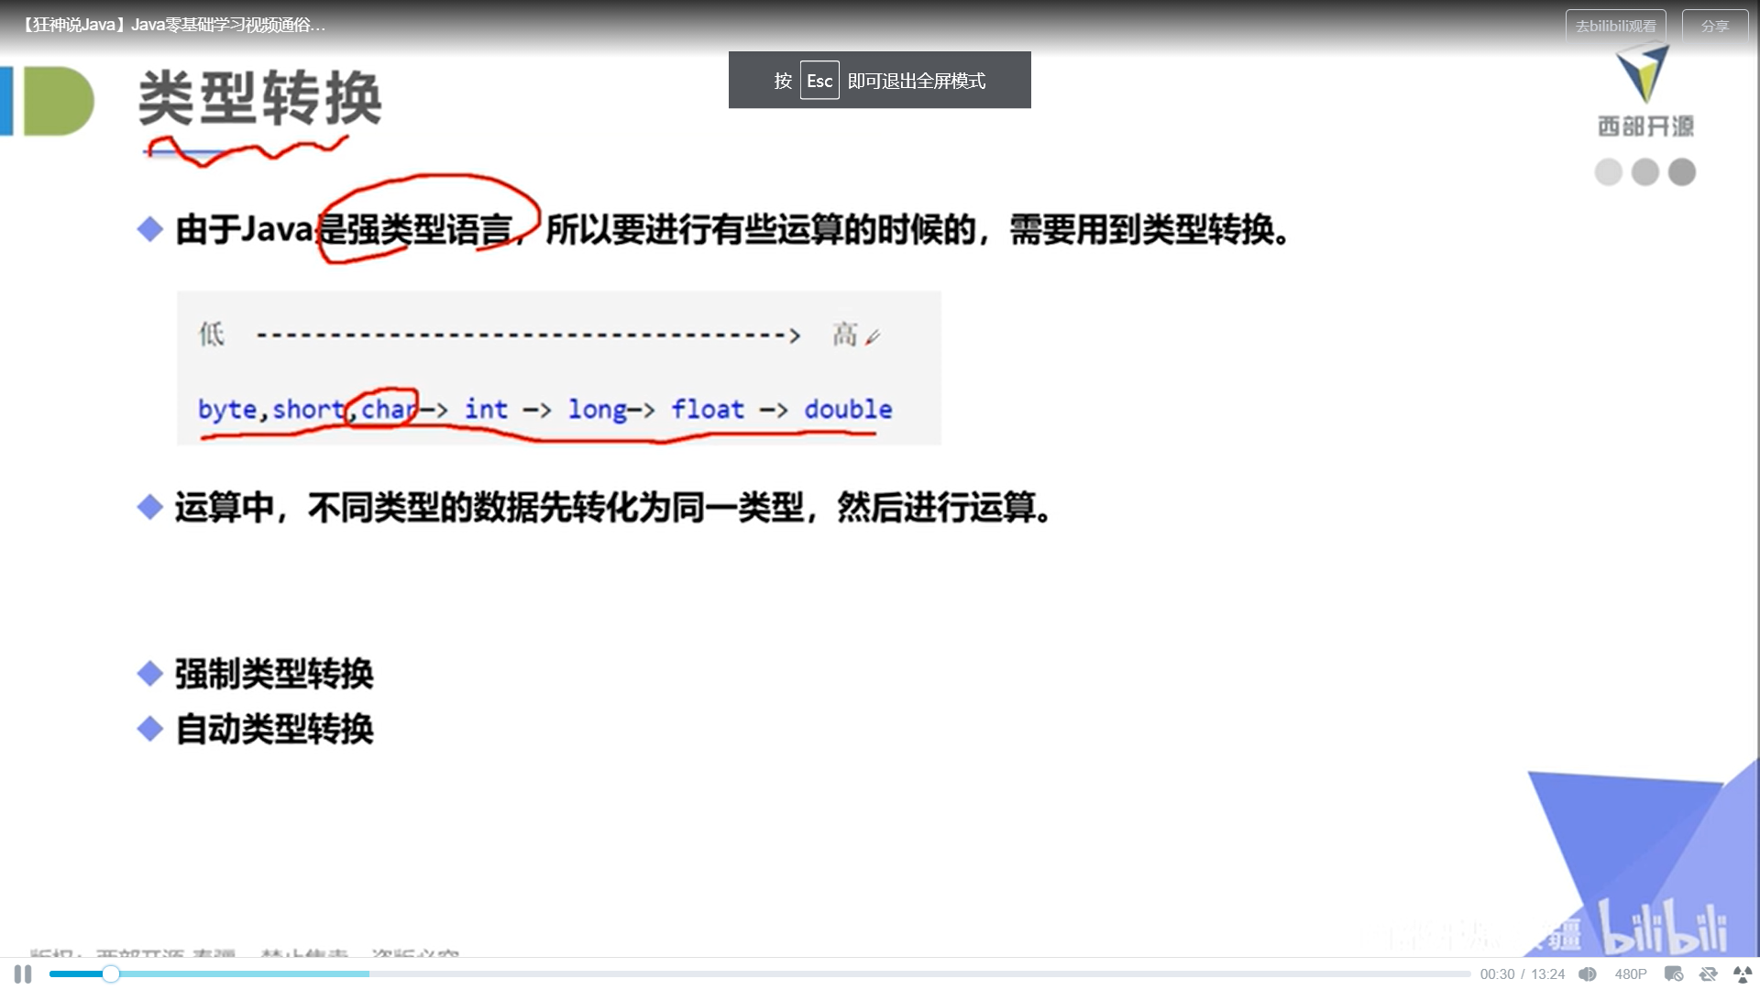Image resolution: width=1760 pixels, height=990 pixels.
Task: Click the darkest gray dot under logo
Action: tap(1682, 172)
